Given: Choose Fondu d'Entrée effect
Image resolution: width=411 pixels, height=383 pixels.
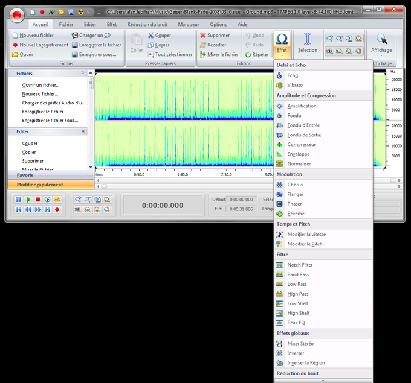Looking at the screenshot, I should tap(323, 125).
